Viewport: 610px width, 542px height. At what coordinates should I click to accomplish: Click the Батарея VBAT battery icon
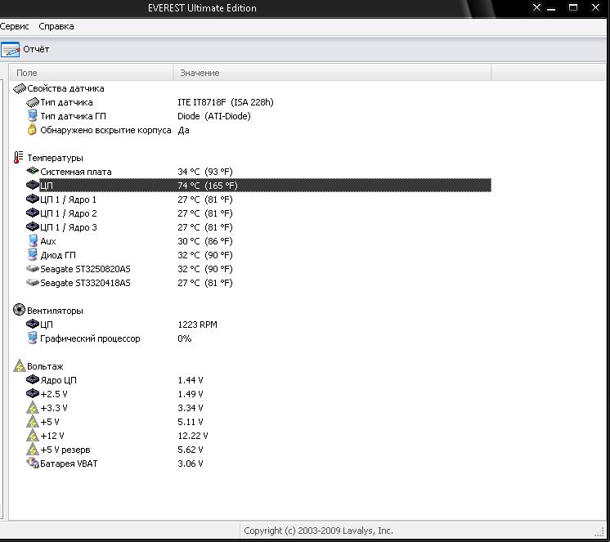33,464
